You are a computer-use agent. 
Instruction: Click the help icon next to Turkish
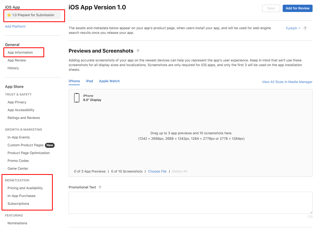[305, 28]
